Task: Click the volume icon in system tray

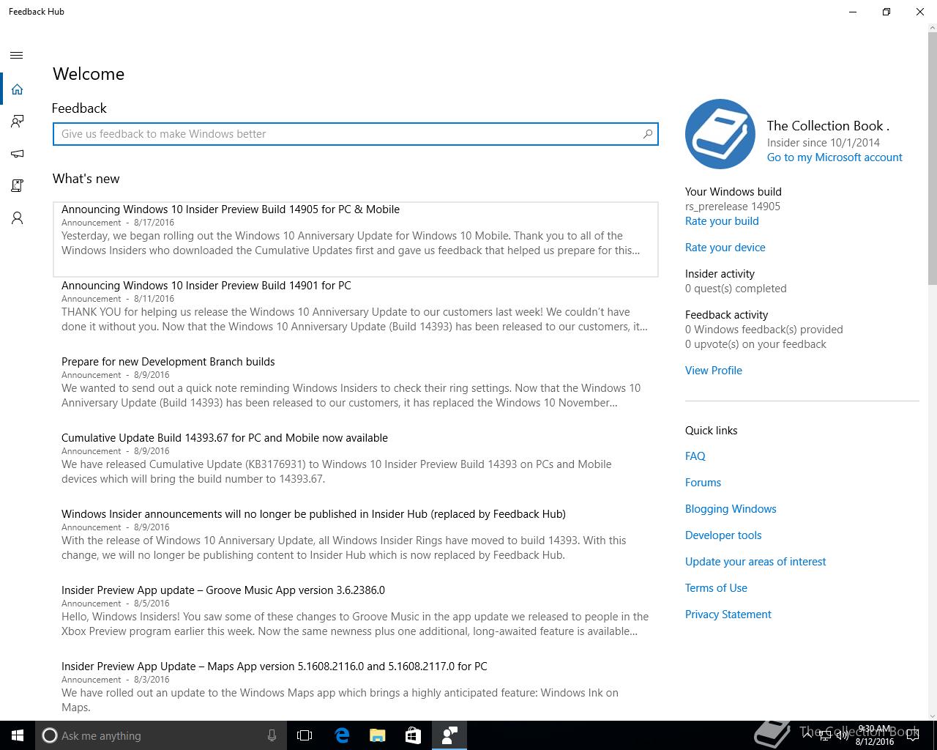Action: [x=843, y=736]
